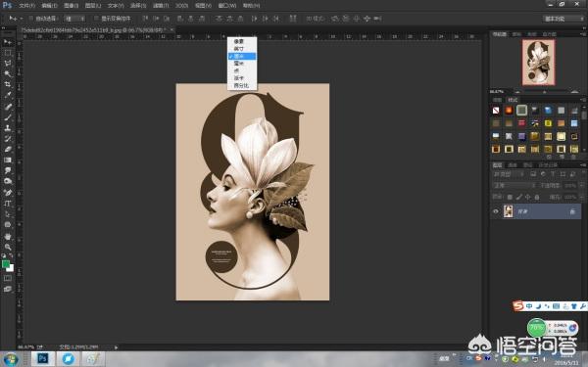Open the Move tool preset picker arrow
588x367 pixels.
pyautogui.click(x=21, y=19)
